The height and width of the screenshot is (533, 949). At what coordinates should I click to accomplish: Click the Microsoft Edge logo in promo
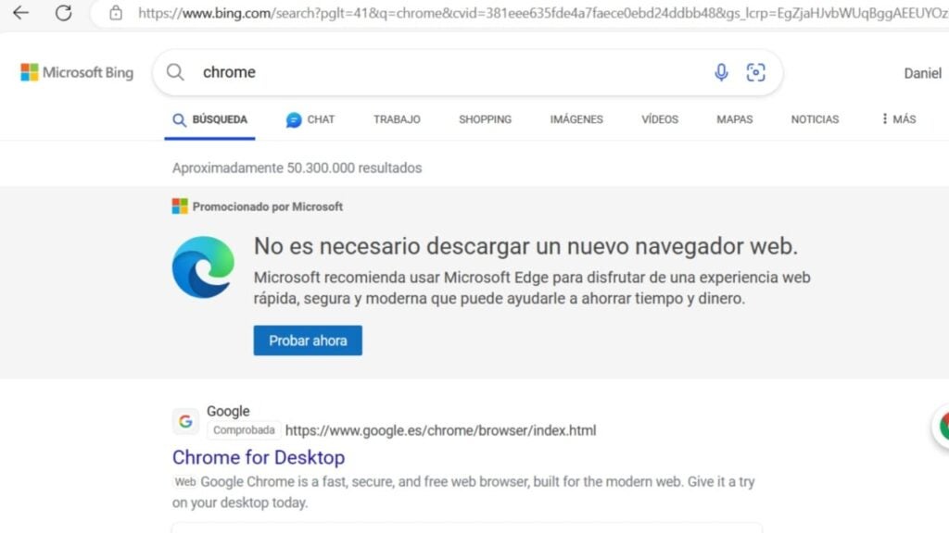coord(203,267)
